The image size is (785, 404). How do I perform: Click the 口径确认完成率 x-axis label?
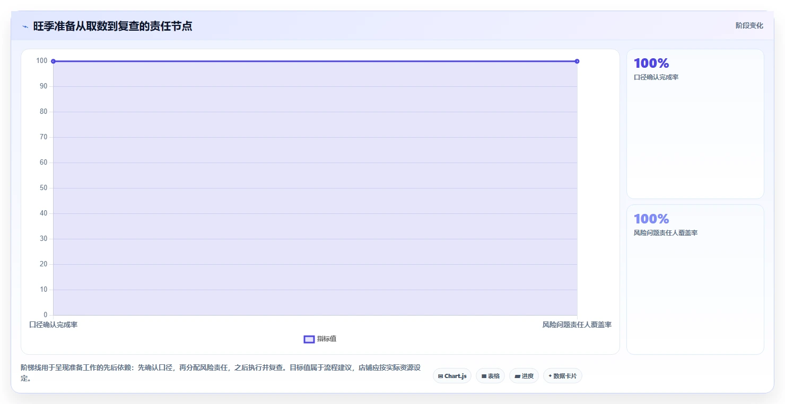pos(53,325)
